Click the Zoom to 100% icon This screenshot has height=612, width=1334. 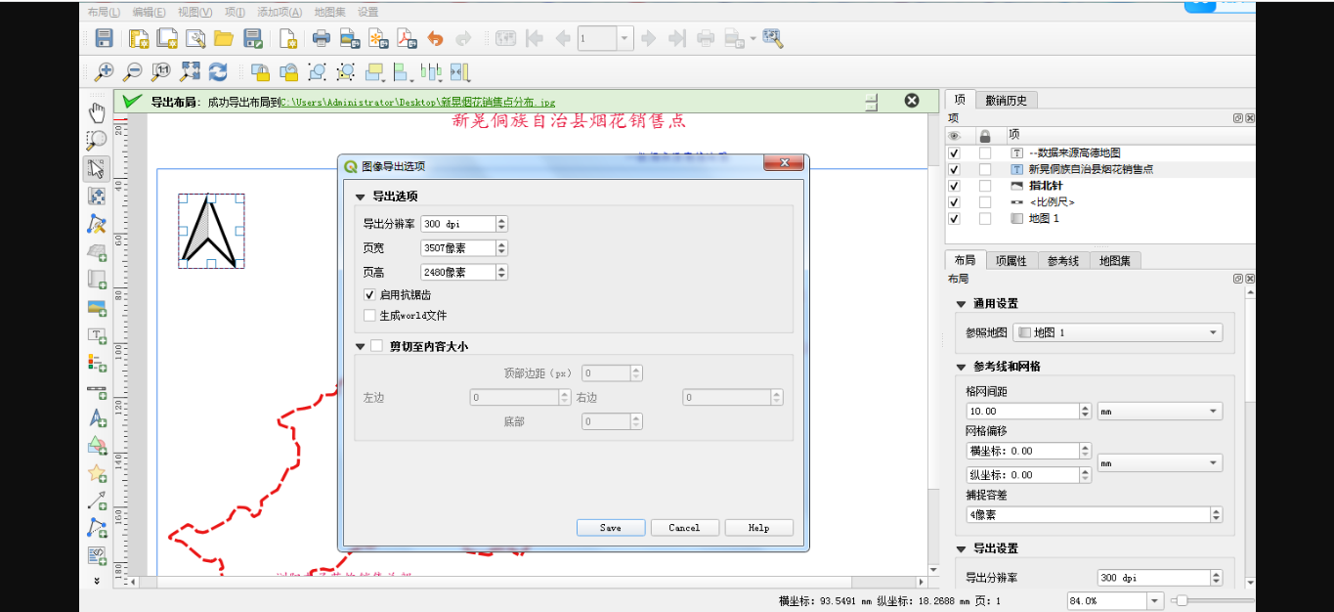[x=160, y=71]
